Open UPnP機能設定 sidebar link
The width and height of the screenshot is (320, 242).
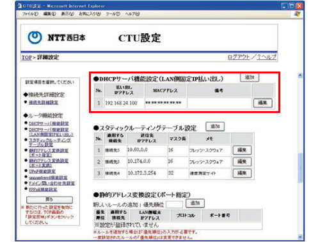tap(42, 171)
